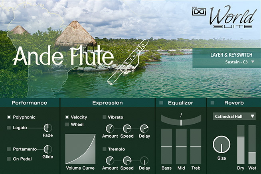
Task: Enable the Vibrato checkbox
Action: point(105,117)
